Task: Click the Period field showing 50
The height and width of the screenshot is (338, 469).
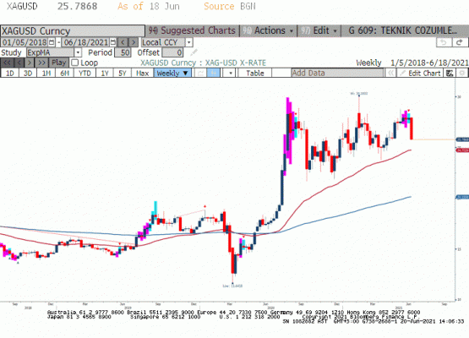Action: coord(123,52)
